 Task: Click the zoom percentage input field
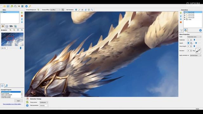4,48
